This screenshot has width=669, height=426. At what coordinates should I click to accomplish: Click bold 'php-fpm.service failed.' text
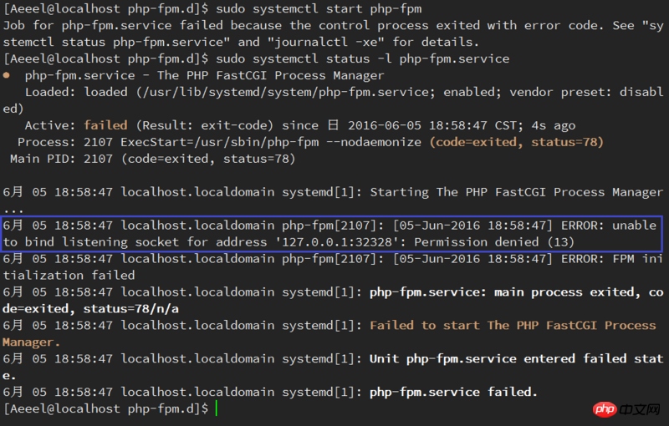(453, 393)
